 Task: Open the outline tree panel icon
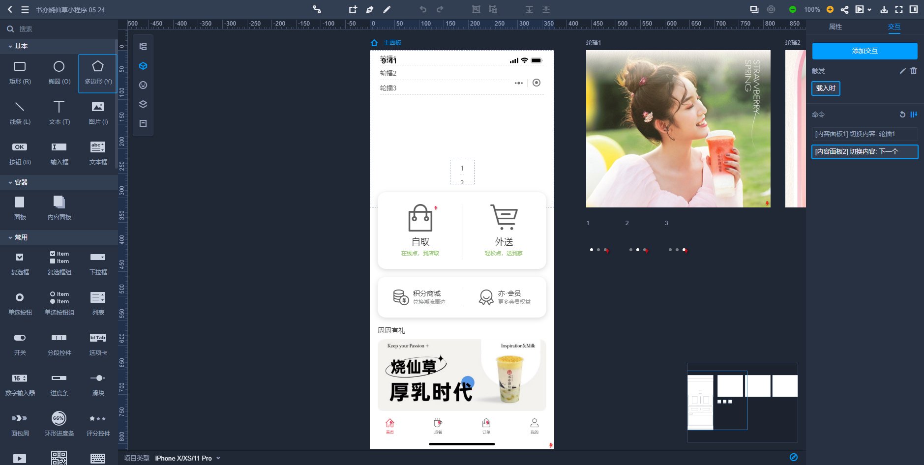(x=143, y=47)
